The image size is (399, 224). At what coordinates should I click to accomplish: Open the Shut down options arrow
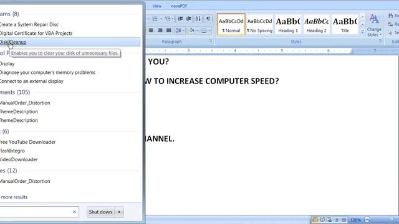point(119,212)
